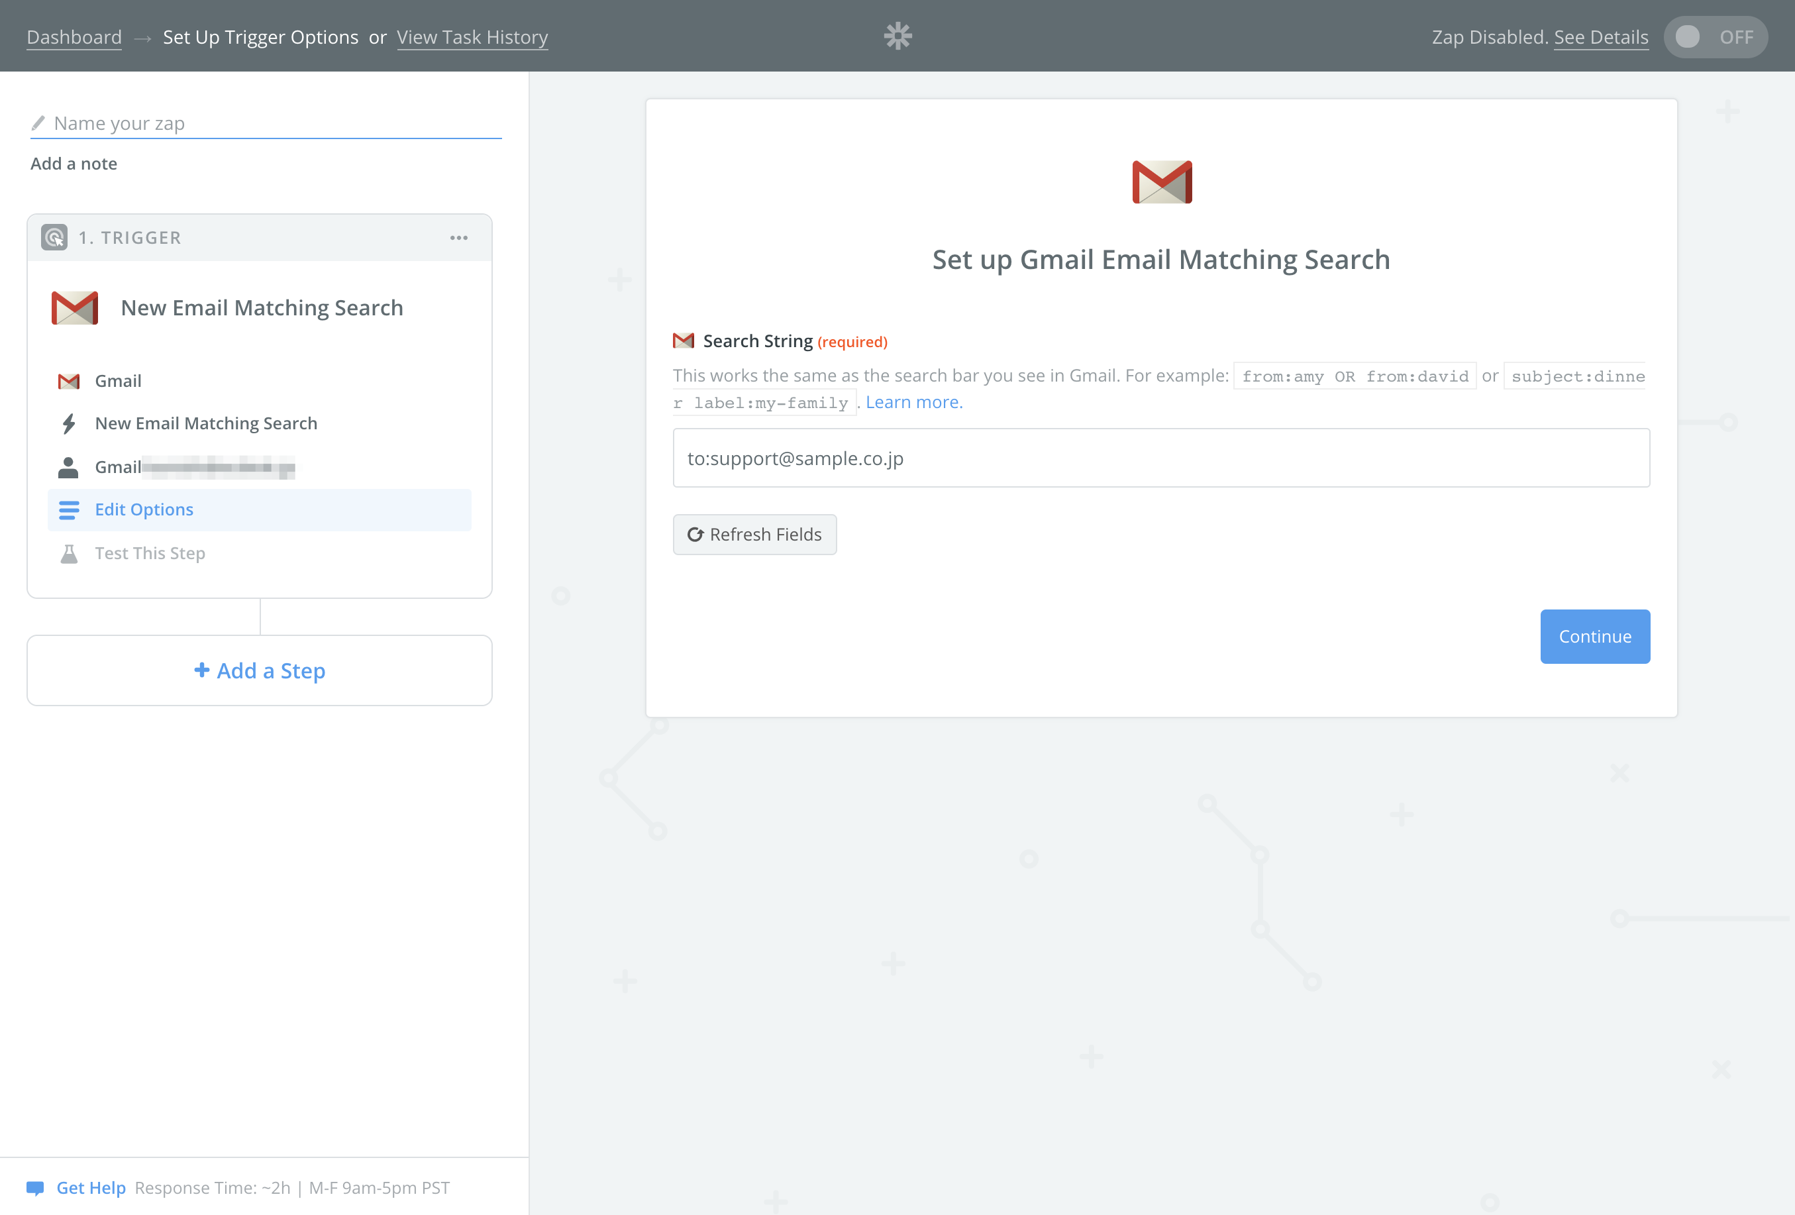Click the trigger cursor icon beside 1. TRIGGER
The width and height of the screenshot is (1795, 1215).
tap(54, 237)
